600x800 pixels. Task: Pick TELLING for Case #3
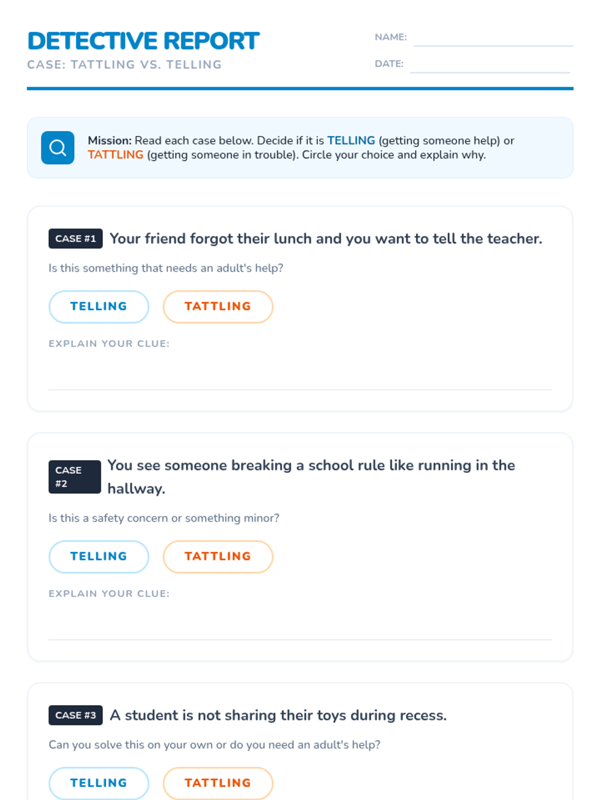pyautogui.click(x=99, y=783)
